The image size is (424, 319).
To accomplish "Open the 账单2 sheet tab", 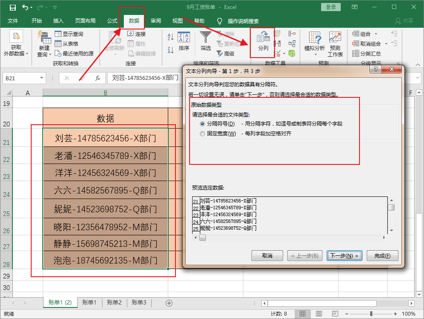I will [x=114, y=303].
